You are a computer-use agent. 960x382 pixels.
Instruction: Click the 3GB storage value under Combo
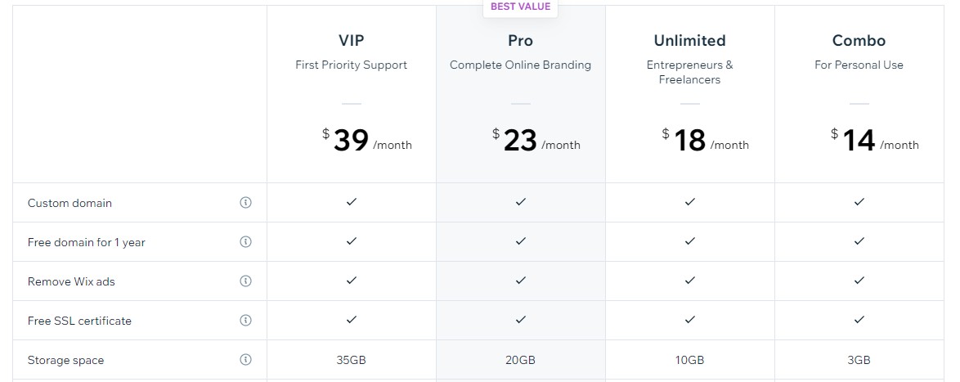[x=859, y=360]
